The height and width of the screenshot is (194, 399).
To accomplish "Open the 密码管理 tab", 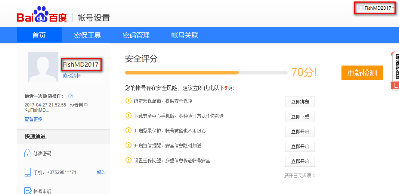I will click(x=136, y=35).
